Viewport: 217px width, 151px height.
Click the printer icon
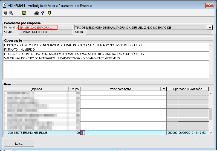pyautogui.click(x=37, y=13)
